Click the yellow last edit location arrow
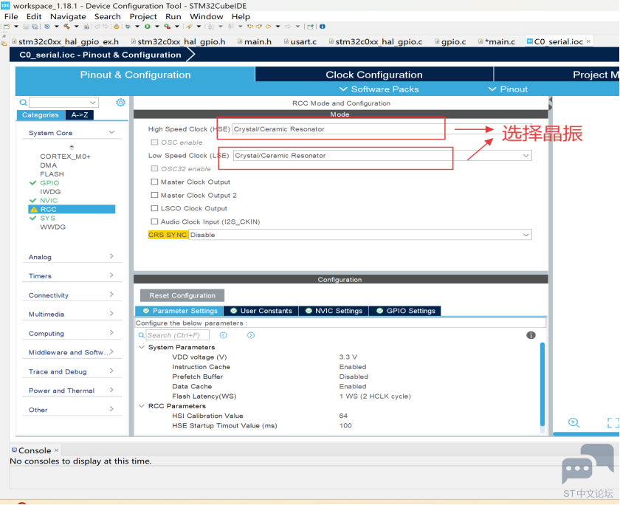Viewport: 620px width, 505px height. point(250,27)
